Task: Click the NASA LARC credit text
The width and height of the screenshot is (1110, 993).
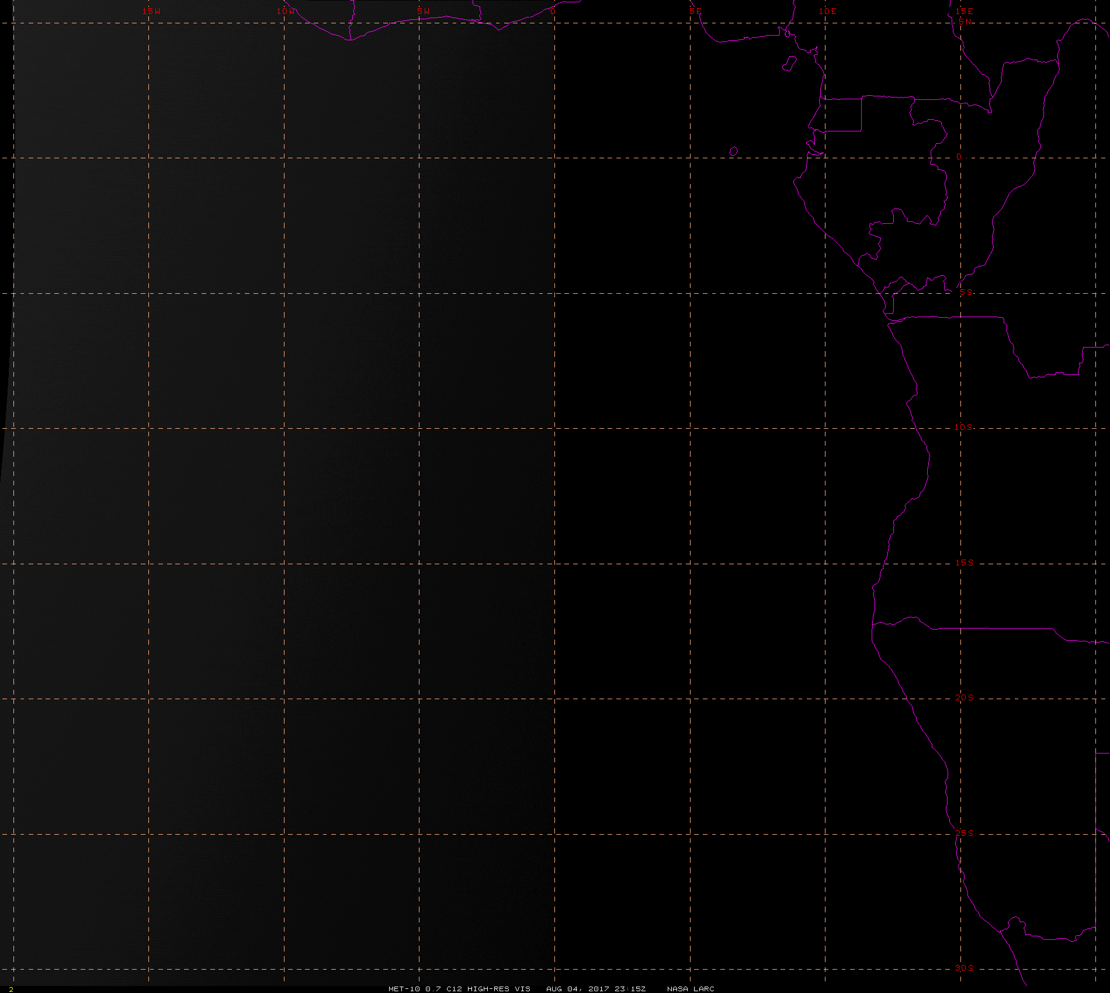Action: tap(691, 988)
